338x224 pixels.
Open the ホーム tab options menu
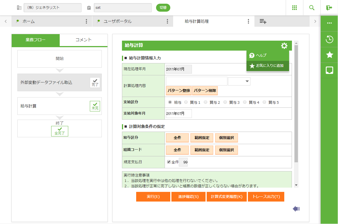coord(86,21)
